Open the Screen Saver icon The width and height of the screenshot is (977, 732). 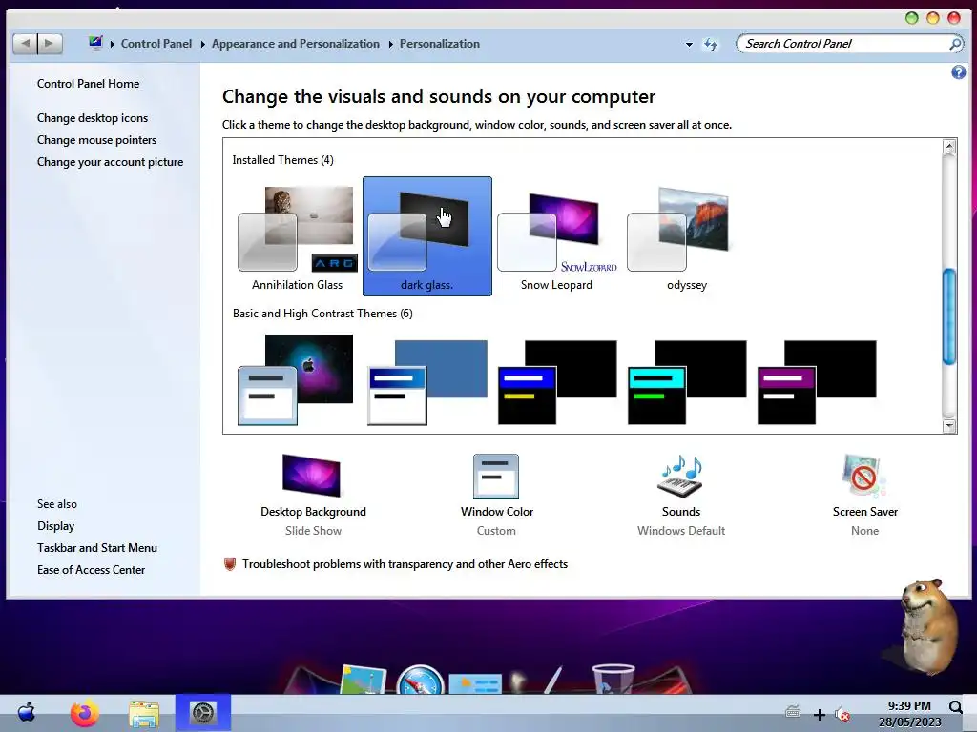[x=864, y=477]
